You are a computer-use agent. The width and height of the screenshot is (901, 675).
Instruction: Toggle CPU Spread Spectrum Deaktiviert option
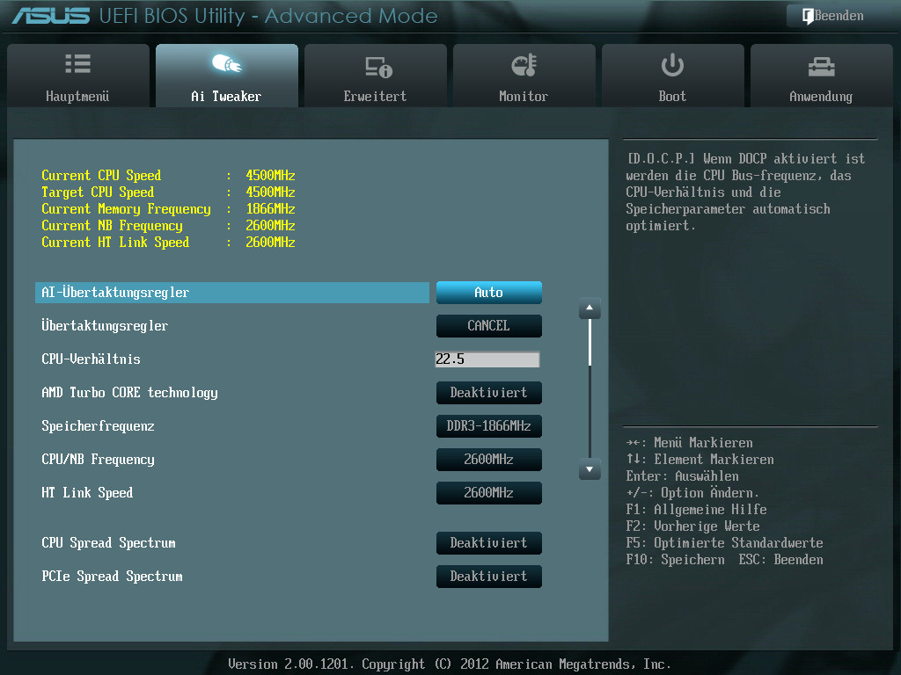[489, 543]
